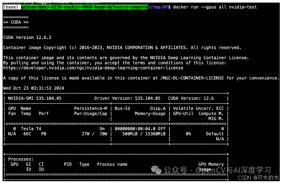Click the Process name column header
Image resolution: width=282 pixels, height=183 pixels.
(112, 164)
